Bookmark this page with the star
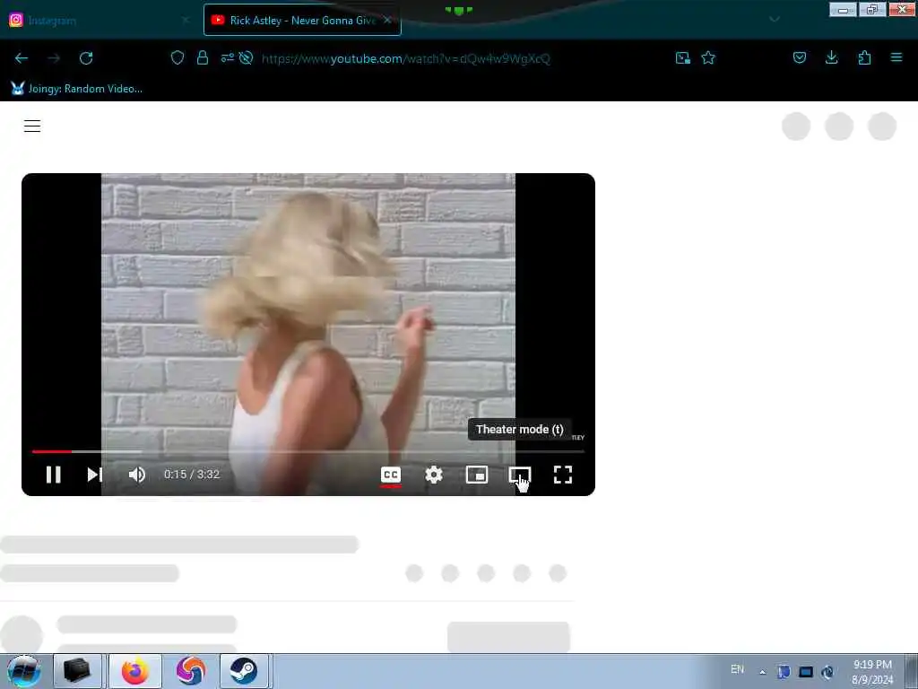This screenshot has width=918, height=689. 708,57
